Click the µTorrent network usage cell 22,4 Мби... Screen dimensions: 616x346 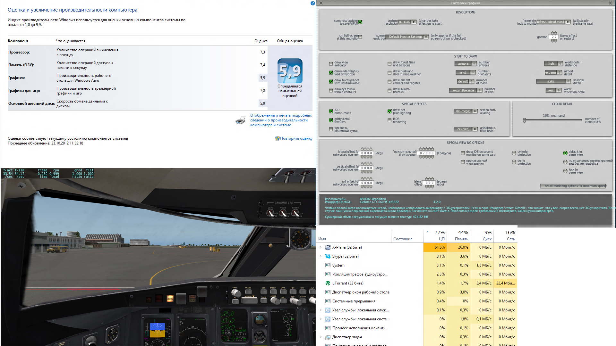coord(505,283)
